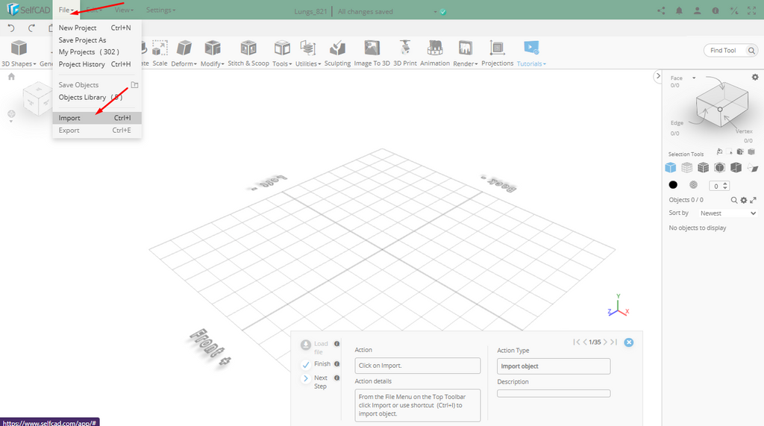The width and height of the screenshot is (764, 426).
Task: Toggle first icon next to Selection Tools
Action: click(720, 151)
